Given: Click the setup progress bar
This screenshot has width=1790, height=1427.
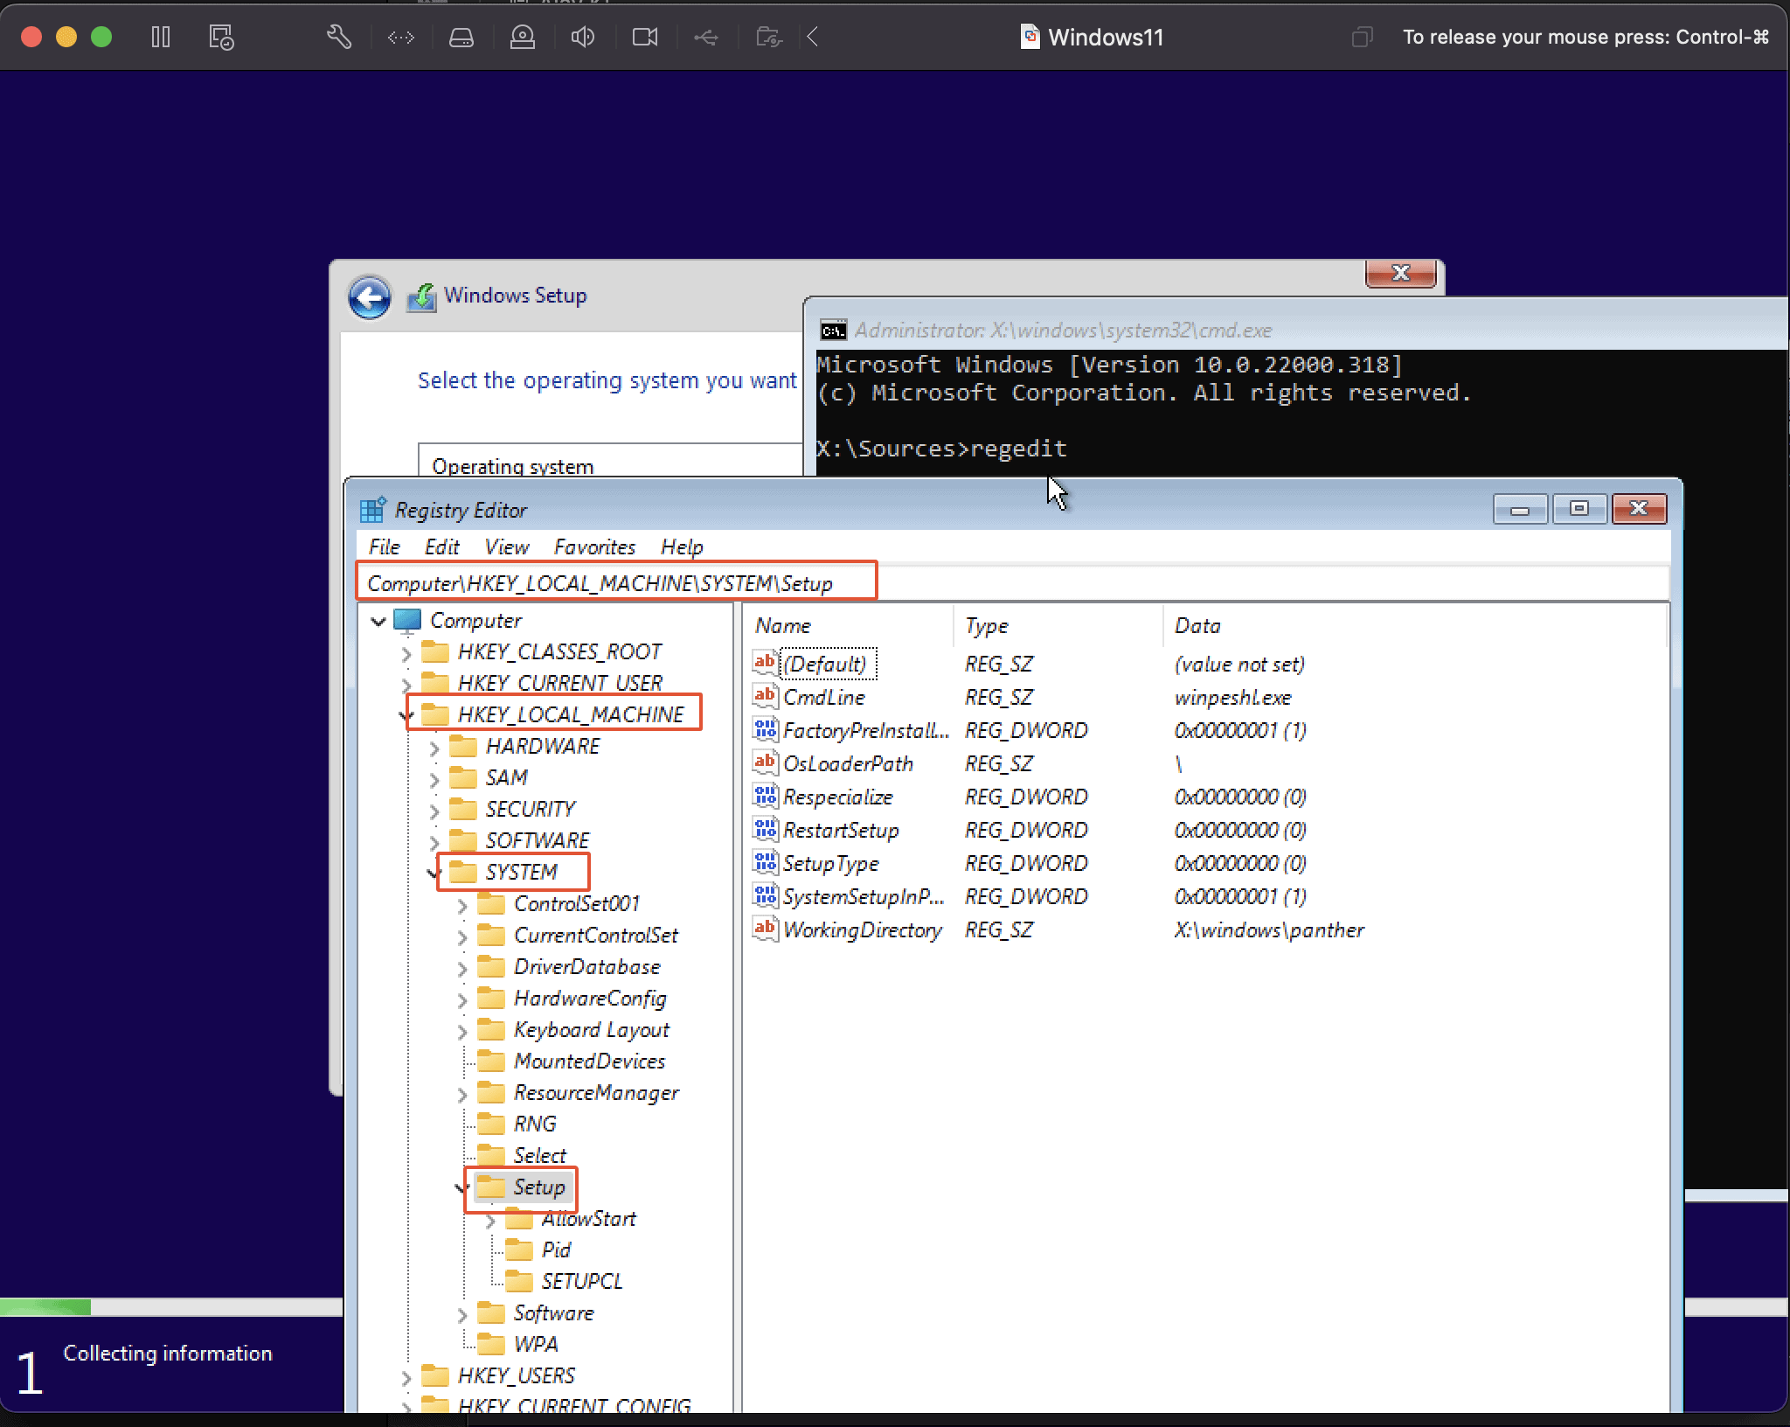Looking at the screenshot, I should pos(171,1307).
